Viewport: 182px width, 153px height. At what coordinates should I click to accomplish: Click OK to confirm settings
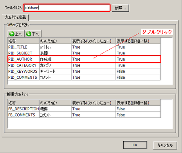pyautogui.click(x=135, y=145)
